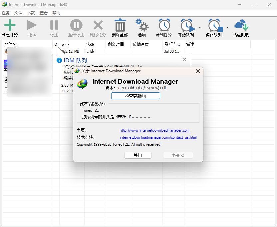Click the Stop Queue (停止队列) icon
Viewport: 277px width, 227px height.
[215, 25]
